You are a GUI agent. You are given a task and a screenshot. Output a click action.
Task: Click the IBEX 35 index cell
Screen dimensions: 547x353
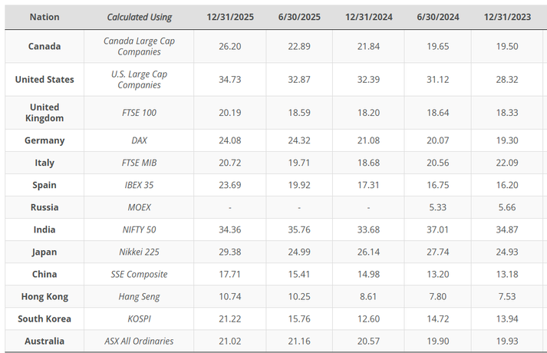click(x=139, y=185)
